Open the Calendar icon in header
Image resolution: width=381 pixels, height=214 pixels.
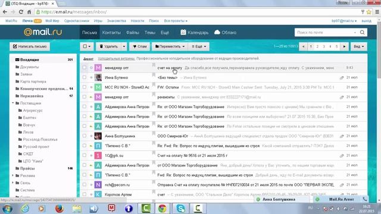pyautogui.click(x=183, y=32)
